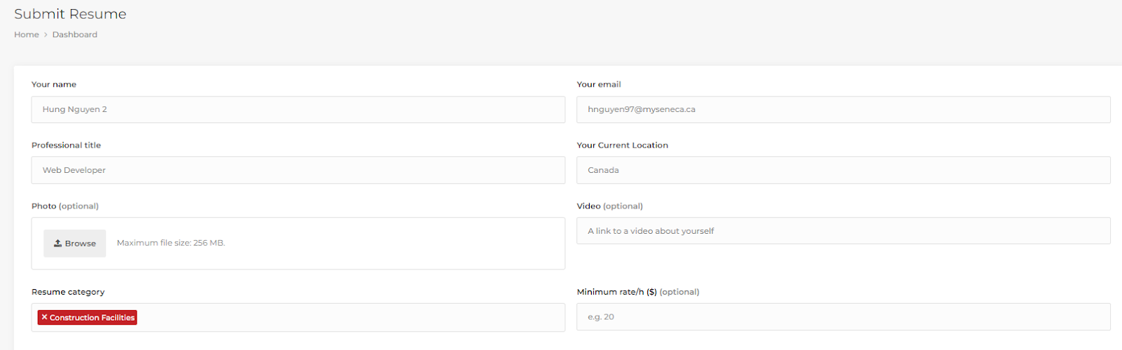Open the Resume category selector field
The image size is (1122, 350).
pyautogui.click(x=351, y=317)
